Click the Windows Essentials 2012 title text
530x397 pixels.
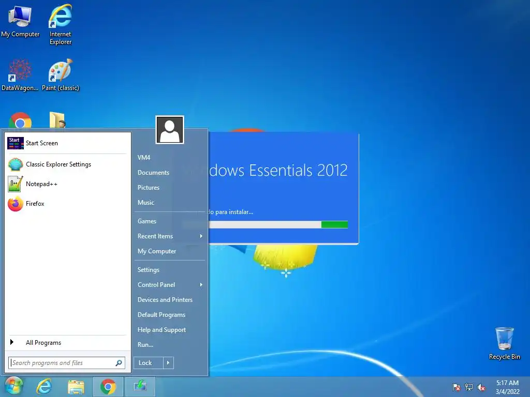tap(278, 171)
